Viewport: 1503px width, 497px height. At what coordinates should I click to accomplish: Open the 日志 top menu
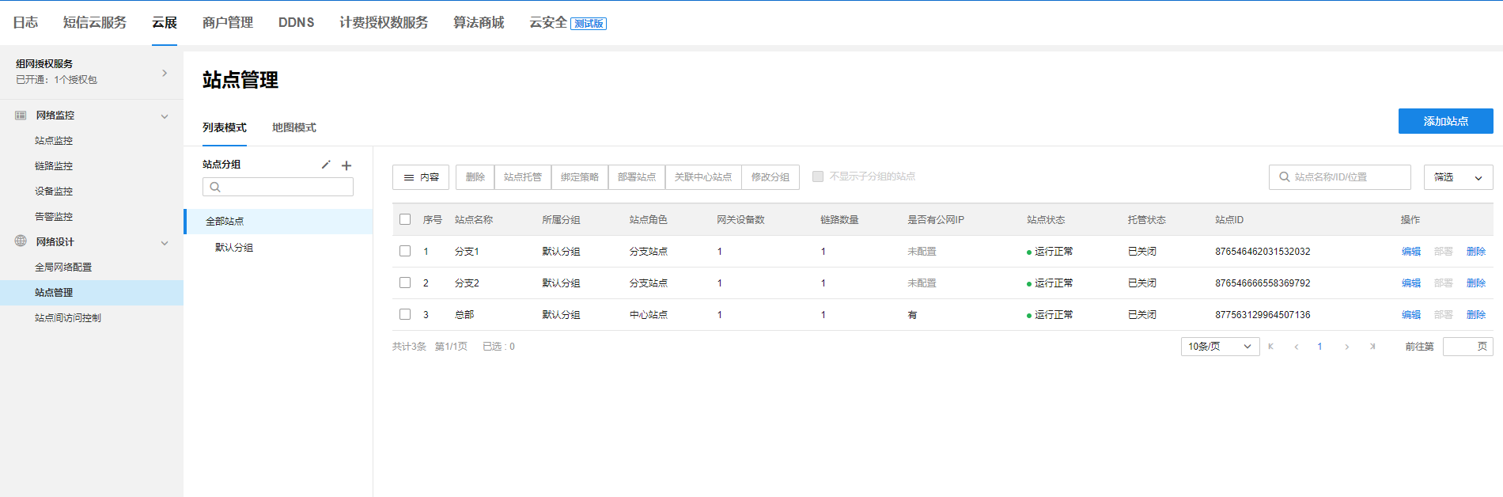point(25,22)
